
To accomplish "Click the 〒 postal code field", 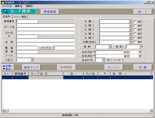I will [x=27, y=37].
